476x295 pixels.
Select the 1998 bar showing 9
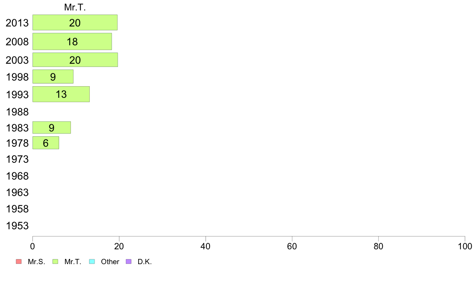click(53, 77)
